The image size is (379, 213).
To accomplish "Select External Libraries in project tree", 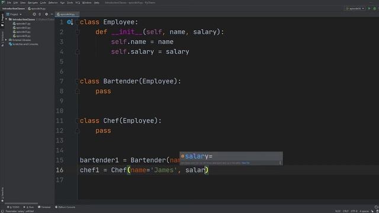I will 20,40.
